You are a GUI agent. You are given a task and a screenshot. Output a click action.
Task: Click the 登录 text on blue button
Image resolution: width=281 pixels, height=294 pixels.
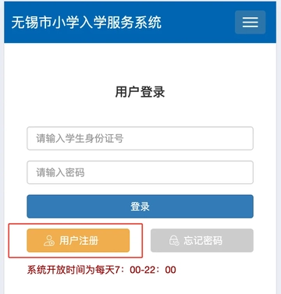[x=140, y=207]
